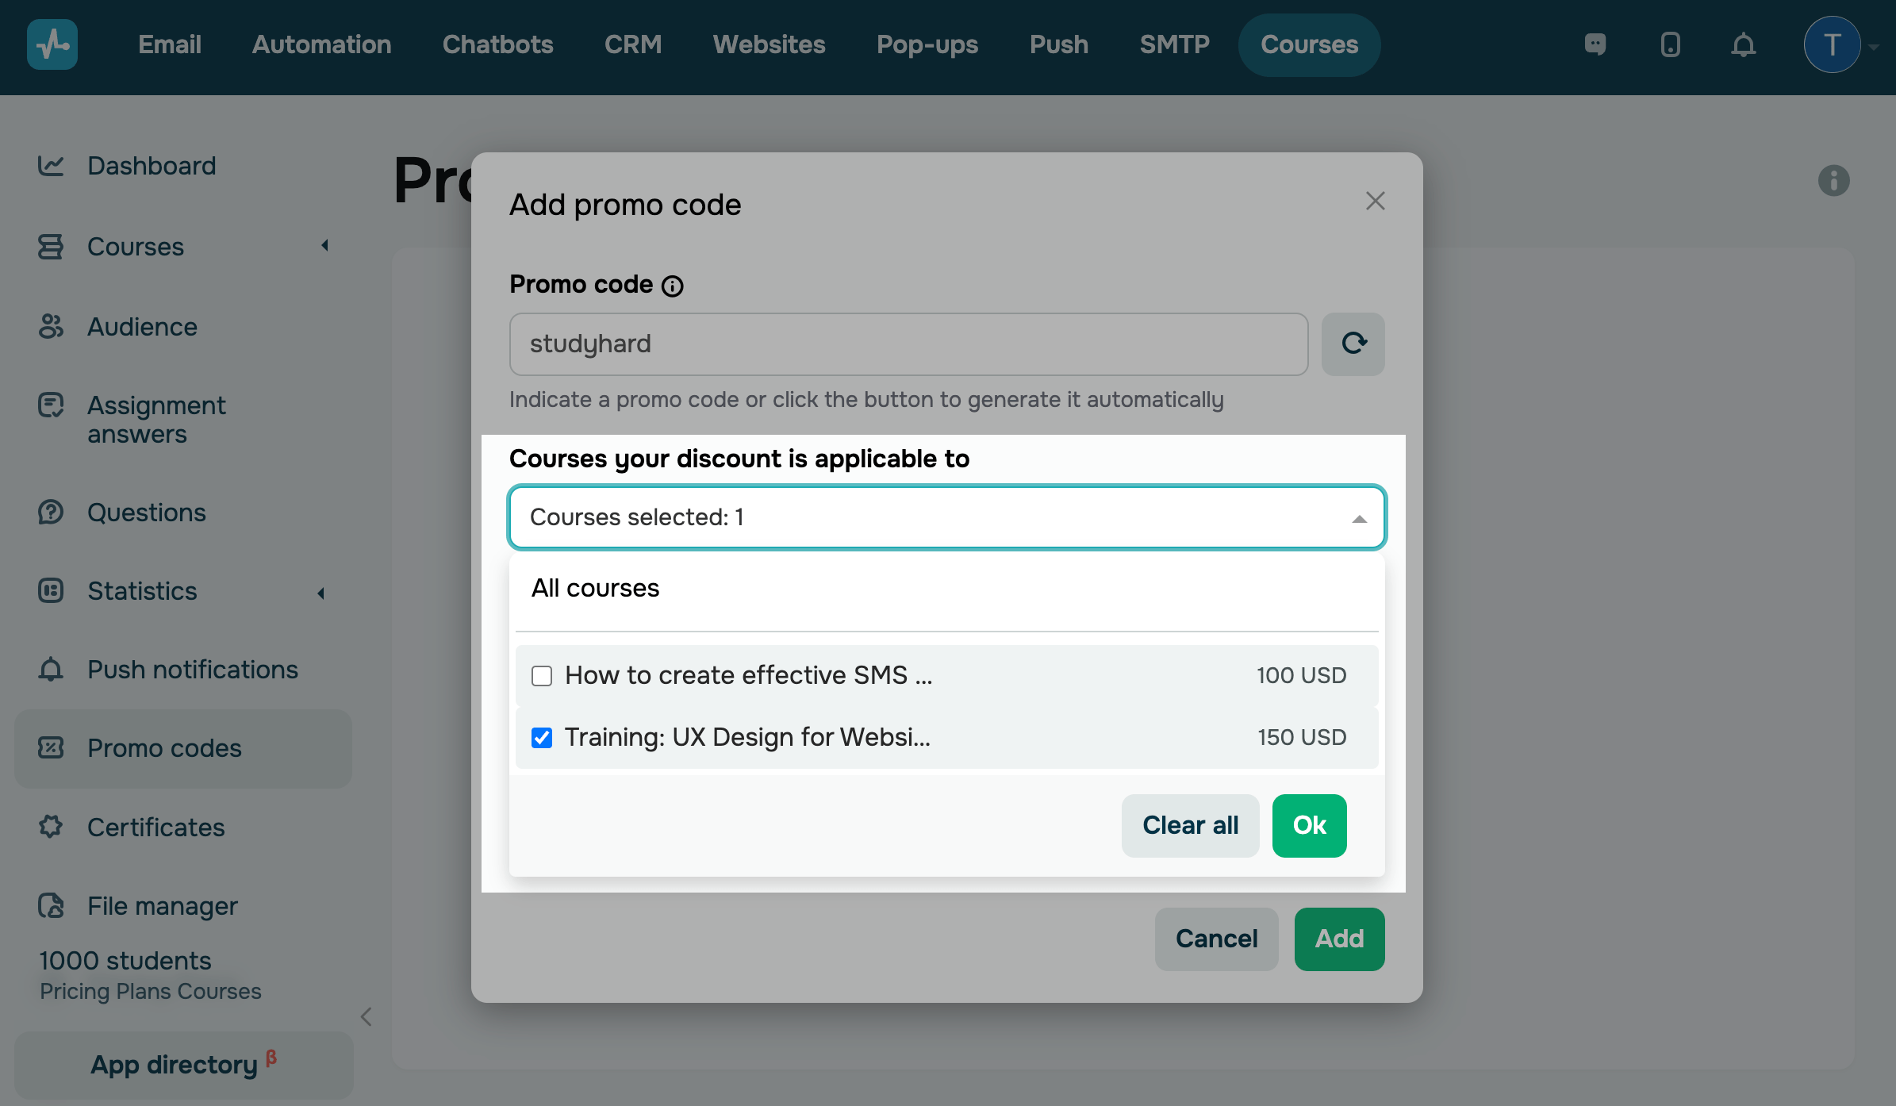
Task: Open the user avatar account menu
Action: 1832,44
